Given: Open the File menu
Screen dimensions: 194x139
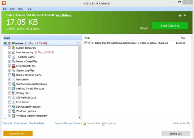Looking at the screenshot, I should coord(5,9).
